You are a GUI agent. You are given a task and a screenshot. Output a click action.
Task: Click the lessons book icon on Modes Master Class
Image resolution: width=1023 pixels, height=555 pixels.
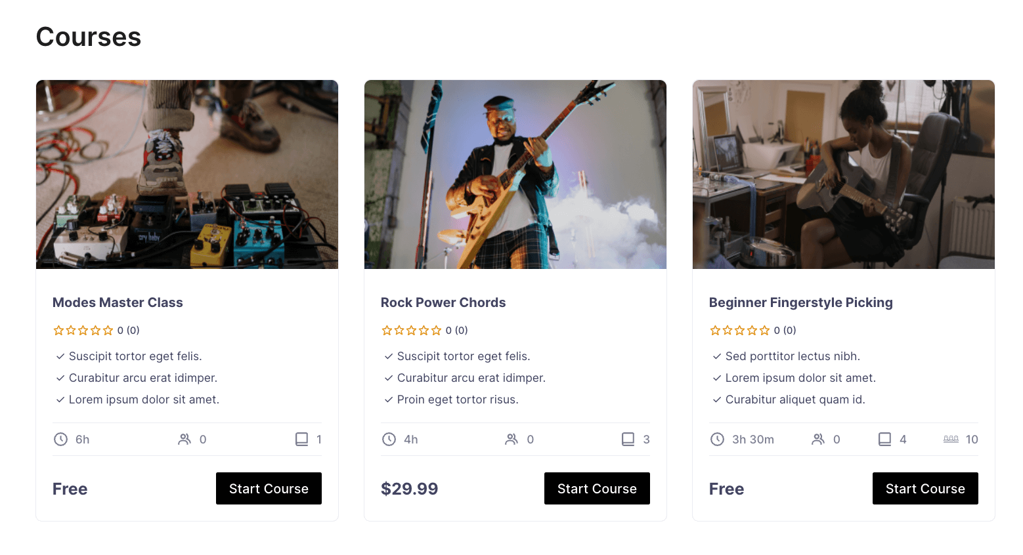click(x=302, y=439)
